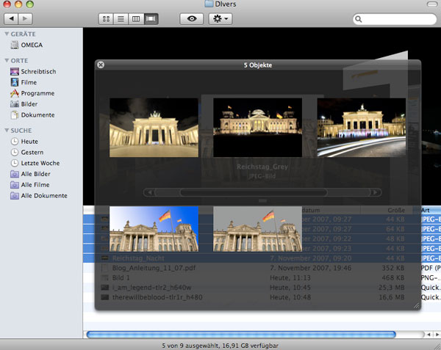
Task: Select the Brandenburg Gate light-trails thumbnail
Action: point(362,128)
